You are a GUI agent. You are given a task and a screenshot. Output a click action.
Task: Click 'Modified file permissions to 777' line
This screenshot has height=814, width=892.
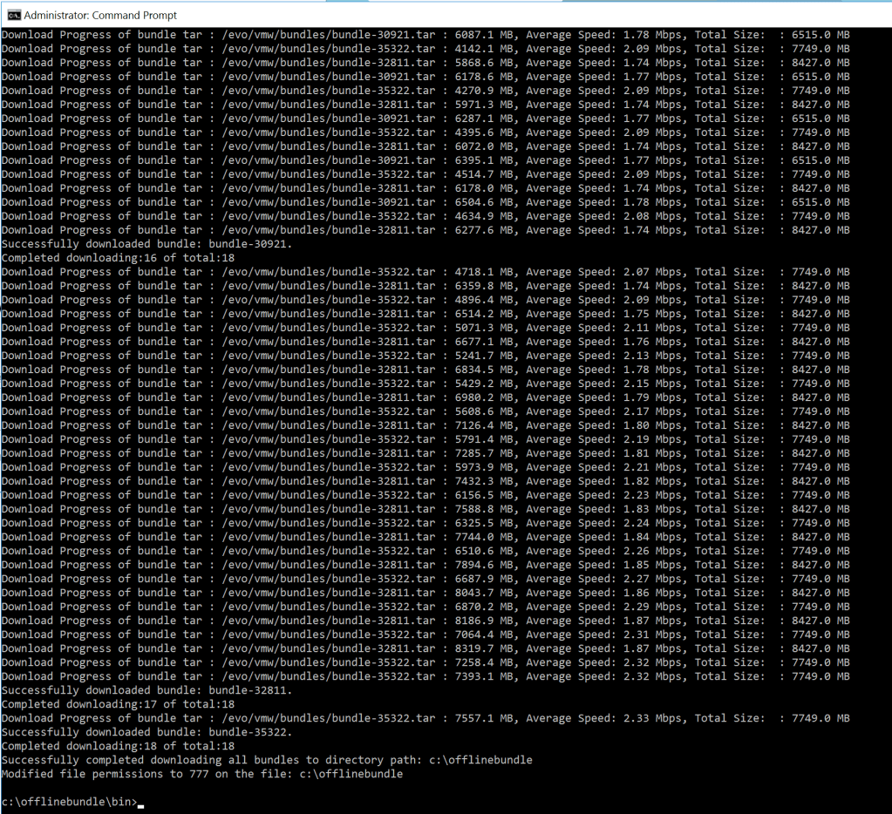[x=201, y=774]
